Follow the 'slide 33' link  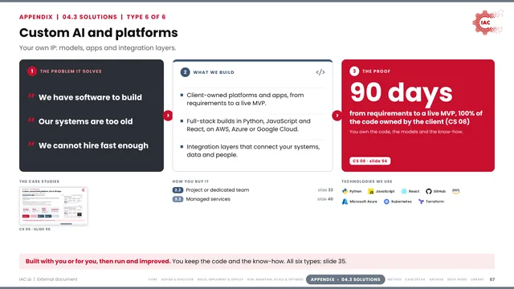pyautogui.click(x=325, y=190)
